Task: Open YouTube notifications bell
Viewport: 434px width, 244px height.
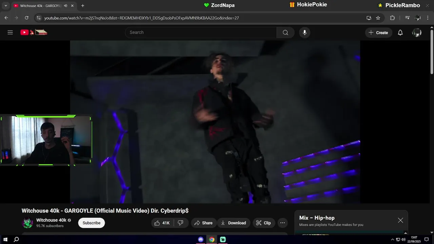Action: pyautogui.click(x=400, y=33)
